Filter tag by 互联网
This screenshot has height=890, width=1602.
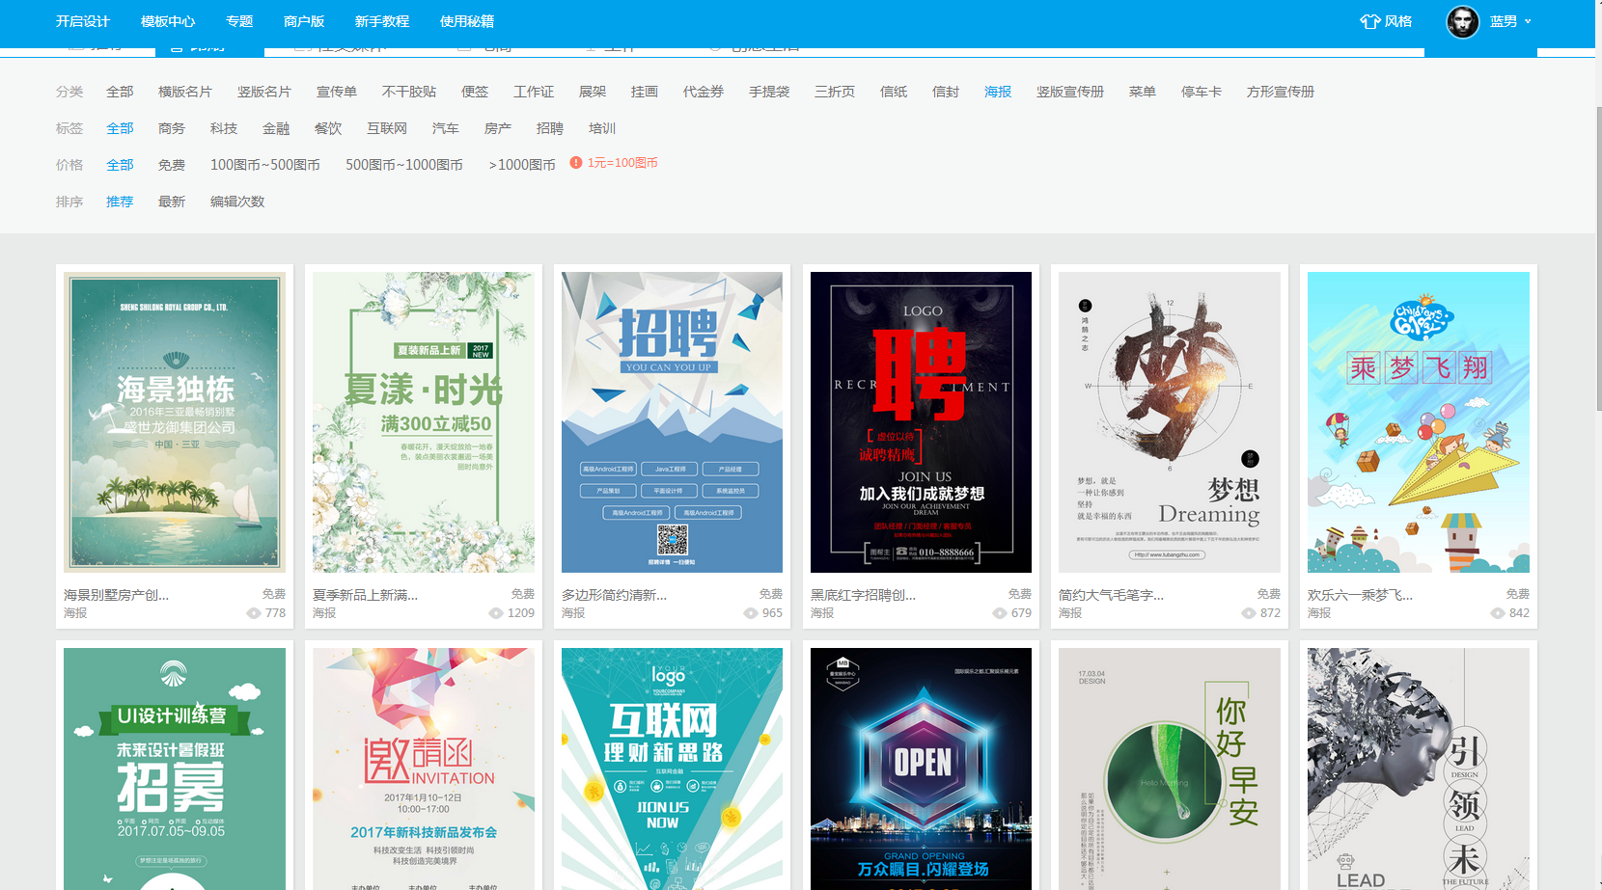point(387,128)
